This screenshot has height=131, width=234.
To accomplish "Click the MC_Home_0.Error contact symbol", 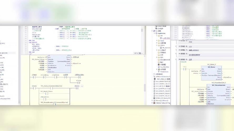I will tap(47, 94).
